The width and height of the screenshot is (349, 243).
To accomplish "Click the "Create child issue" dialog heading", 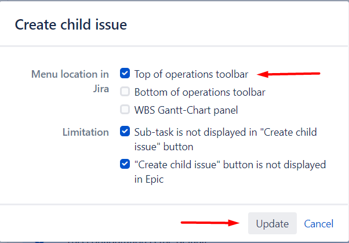I will point(71,24).
